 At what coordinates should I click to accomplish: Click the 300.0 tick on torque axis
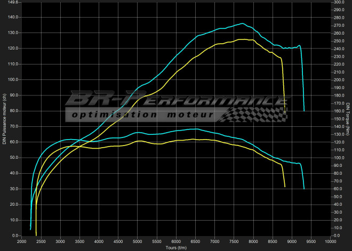[339, 3]
